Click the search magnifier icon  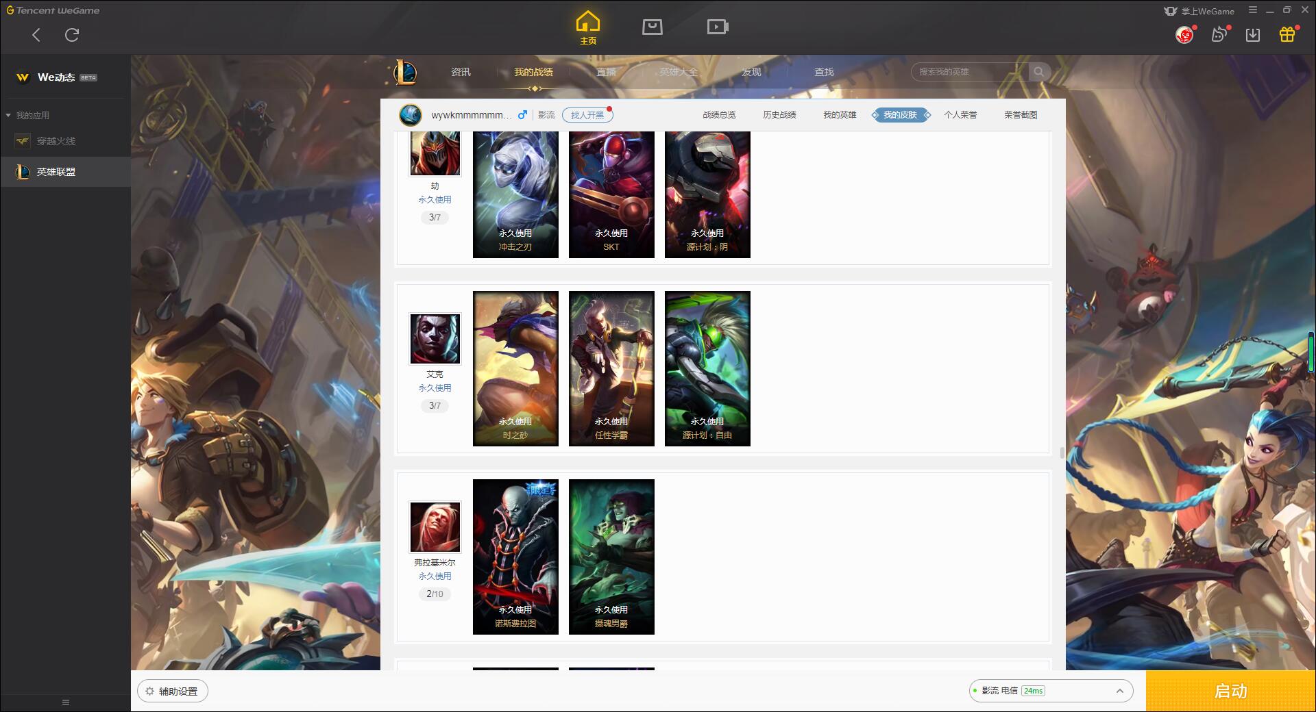click(x=1039, y=72)
